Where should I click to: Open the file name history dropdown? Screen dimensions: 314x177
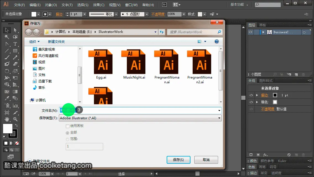coord(219,110)
